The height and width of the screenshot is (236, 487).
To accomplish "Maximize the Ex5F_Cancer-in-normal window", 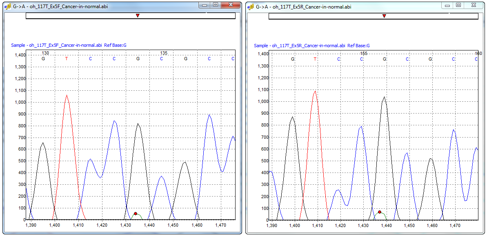I will coord(215,5).
